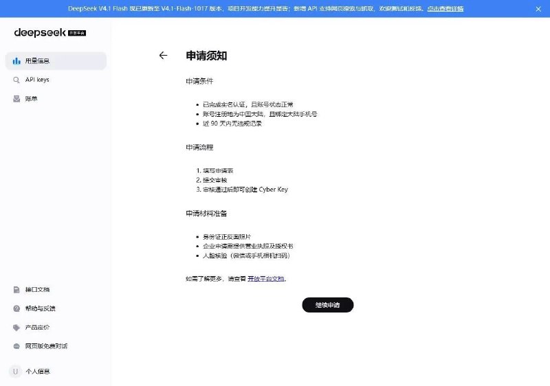This screenshot has height=386, width=550.
Task: Open the 开放平台文档 link
Action: (x=266, y=279)
